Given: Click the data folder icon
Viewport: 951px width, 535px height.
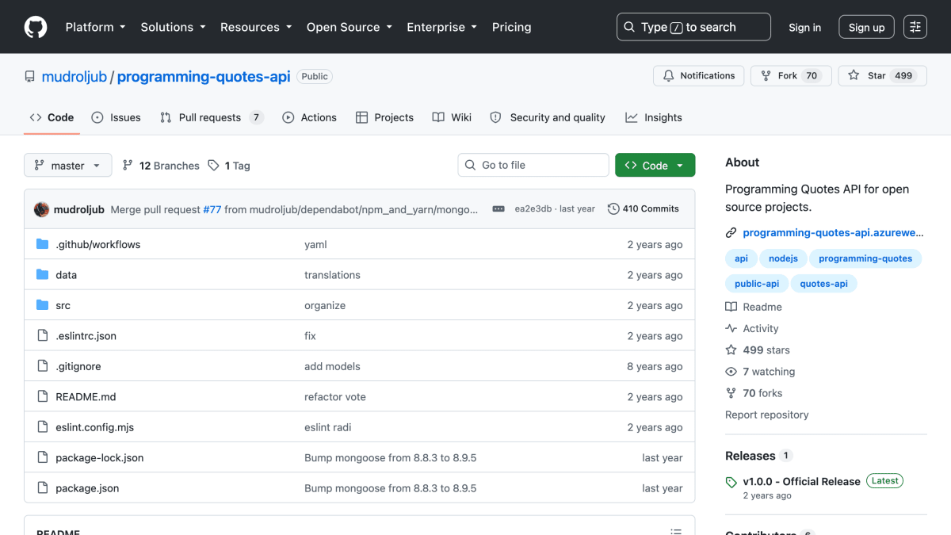Looking at the screenshot, I should (x=43, y=275).
